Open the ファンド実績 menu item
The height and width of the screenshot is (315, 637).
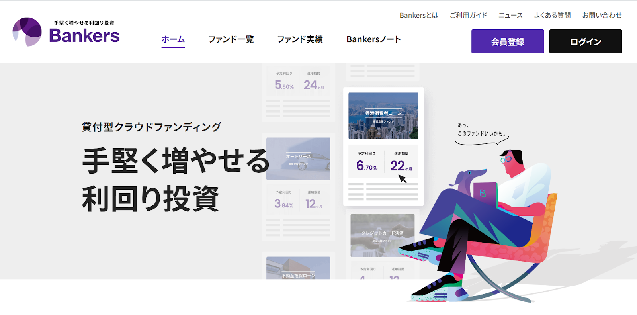coord(300,39)
